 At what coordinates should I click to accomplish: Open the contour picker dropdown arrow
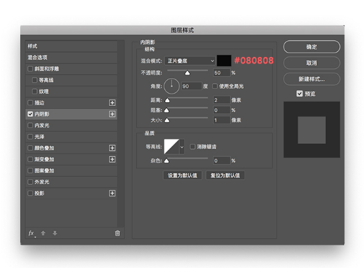tap(182, 147)
